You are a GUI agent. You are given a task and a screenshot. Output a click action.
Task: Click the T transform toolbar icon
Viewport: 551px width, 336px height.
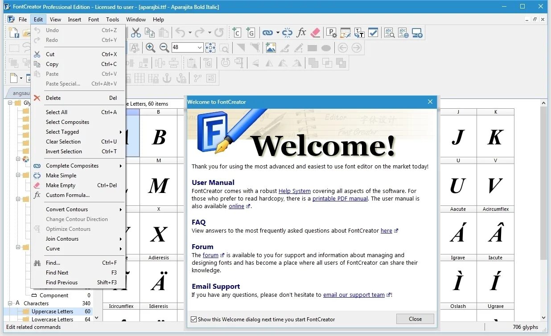pyautogui.click(x=359, y=33)
